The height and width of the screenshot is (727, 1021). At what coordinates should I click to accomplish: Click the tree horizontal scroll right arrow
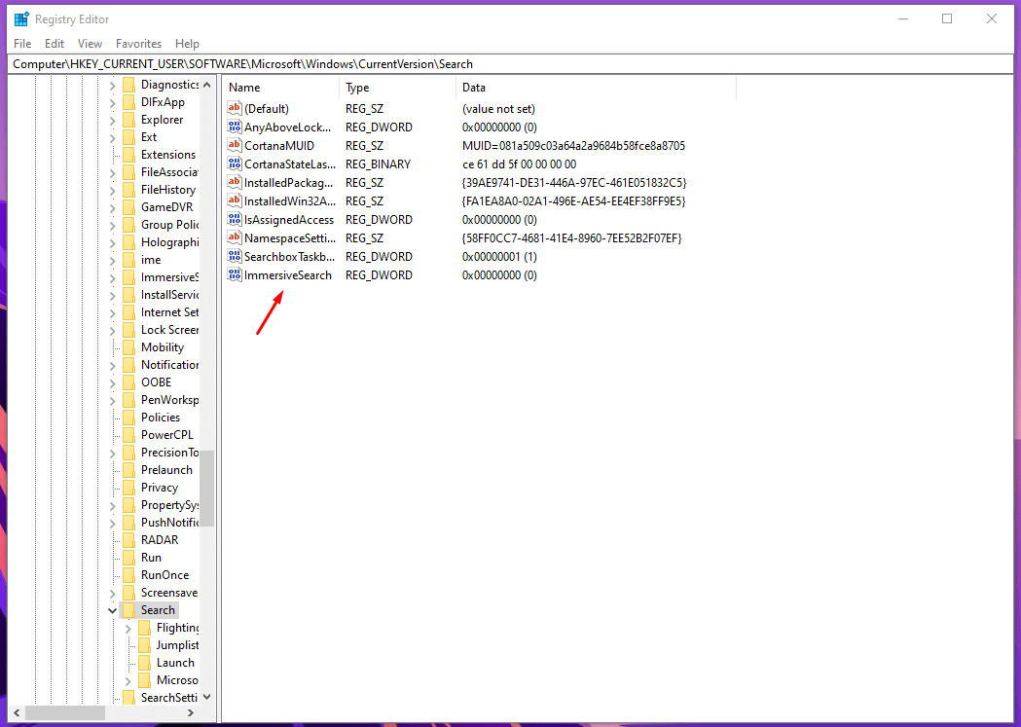pyautogui.click(x=191, y=712)
